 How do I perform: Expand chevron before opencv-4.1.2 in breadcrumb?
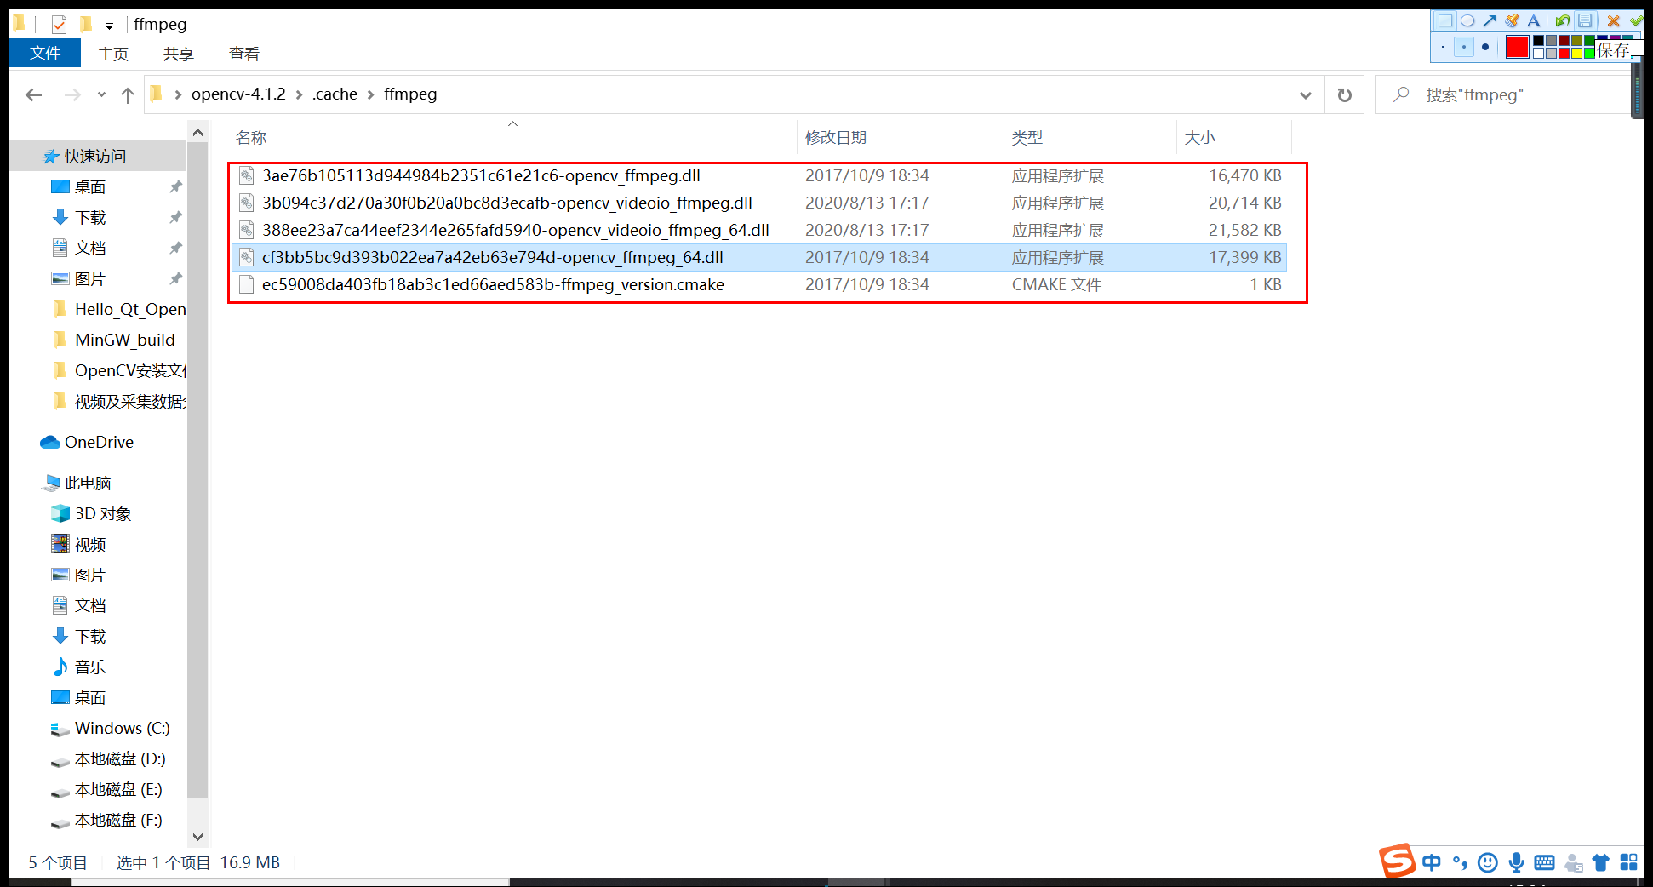pyautogui.click(x=178, y=94)
